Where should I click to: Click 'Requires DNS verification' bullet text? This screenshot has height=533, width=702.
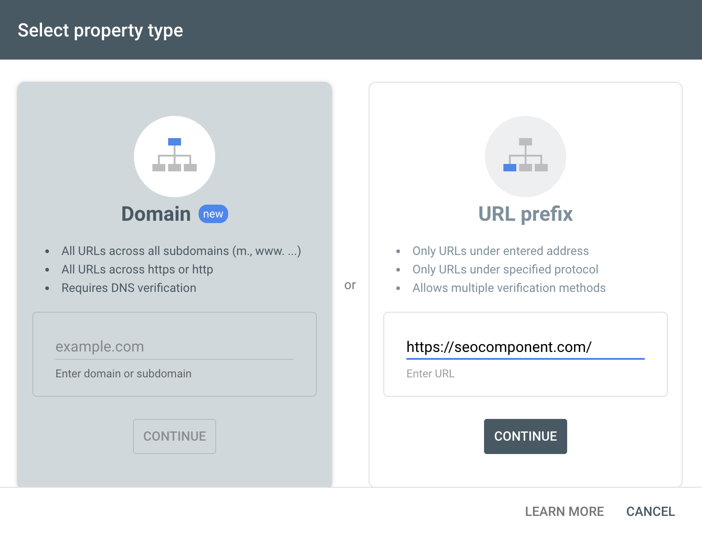(129, 288)
